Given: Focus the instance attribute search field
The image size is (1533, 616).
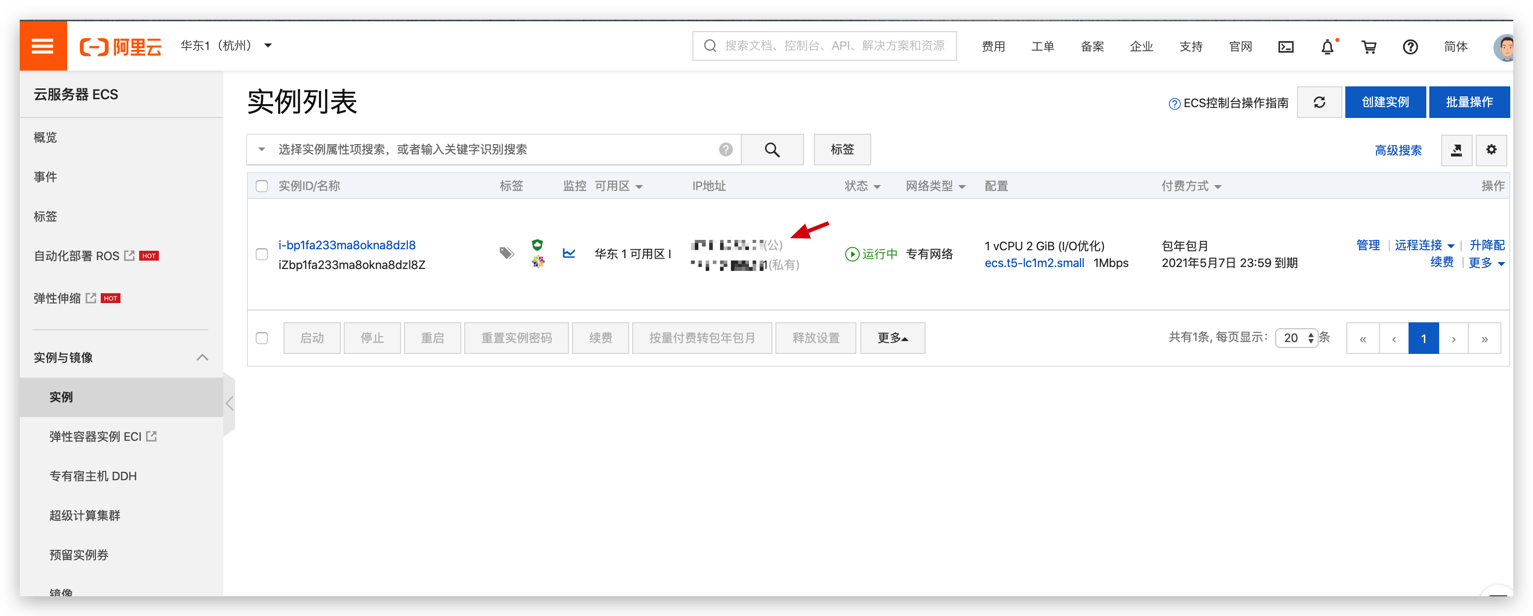Looking at the screenshot, I should pos(494,150).
